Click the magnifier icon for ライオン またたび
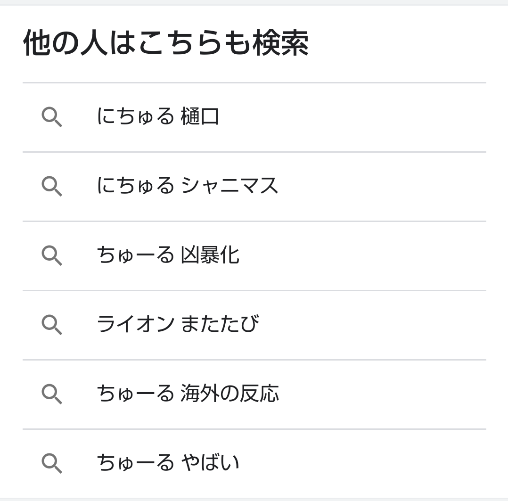508x501 pixels. pos(51,325)
